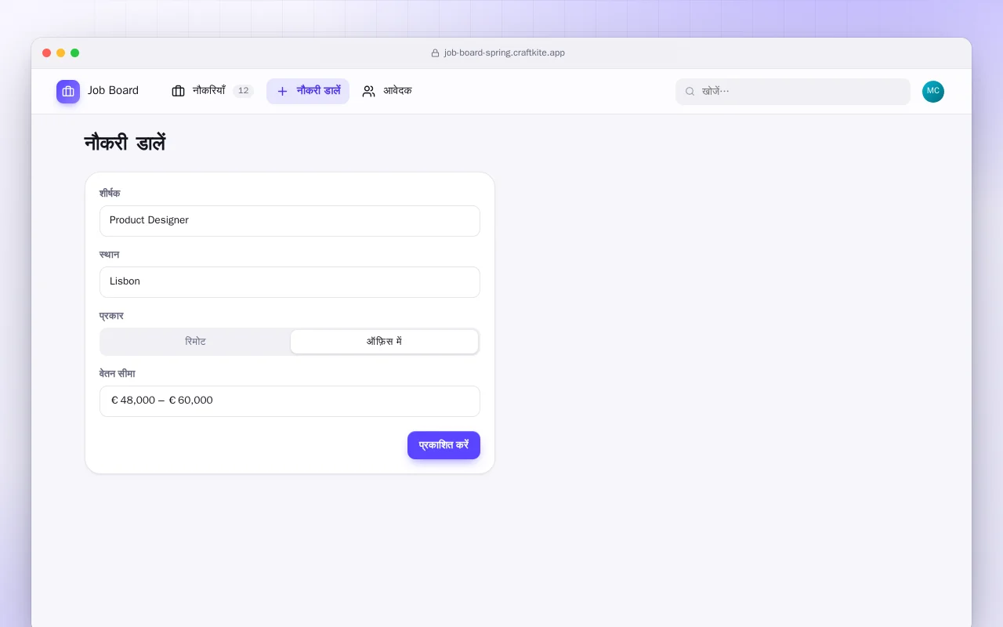Click the खोजें search field
This screenshot has height=627, width=1003.
tap(793, 92)
